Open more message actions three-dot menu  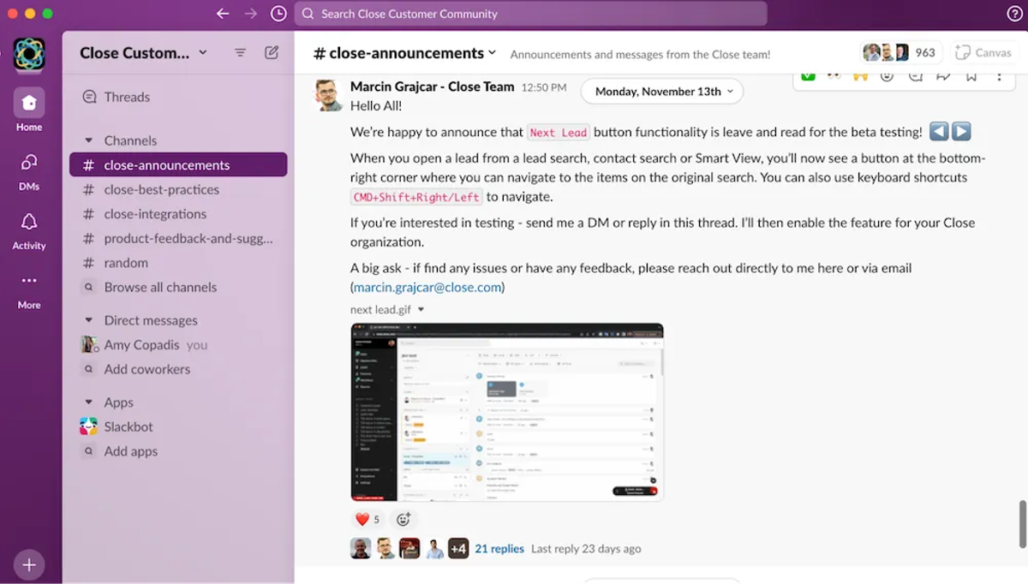pos(999,75)
